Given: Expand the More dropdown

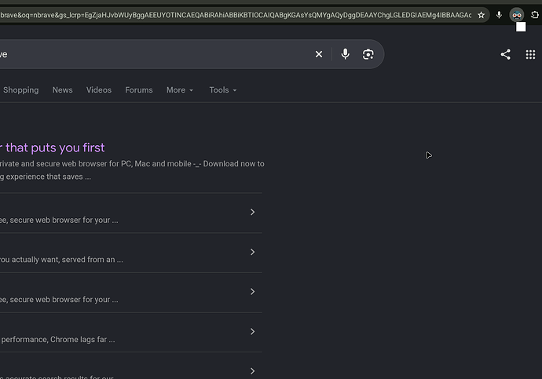Looking at the screenshot, I should (x=180, y=90).
